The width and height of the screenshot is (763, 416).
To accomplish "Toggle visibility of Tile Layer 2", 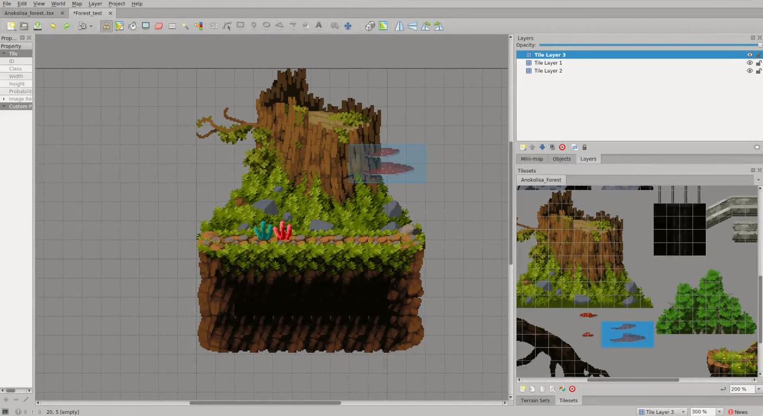I will pyautogui.click(x=750, y=71).
